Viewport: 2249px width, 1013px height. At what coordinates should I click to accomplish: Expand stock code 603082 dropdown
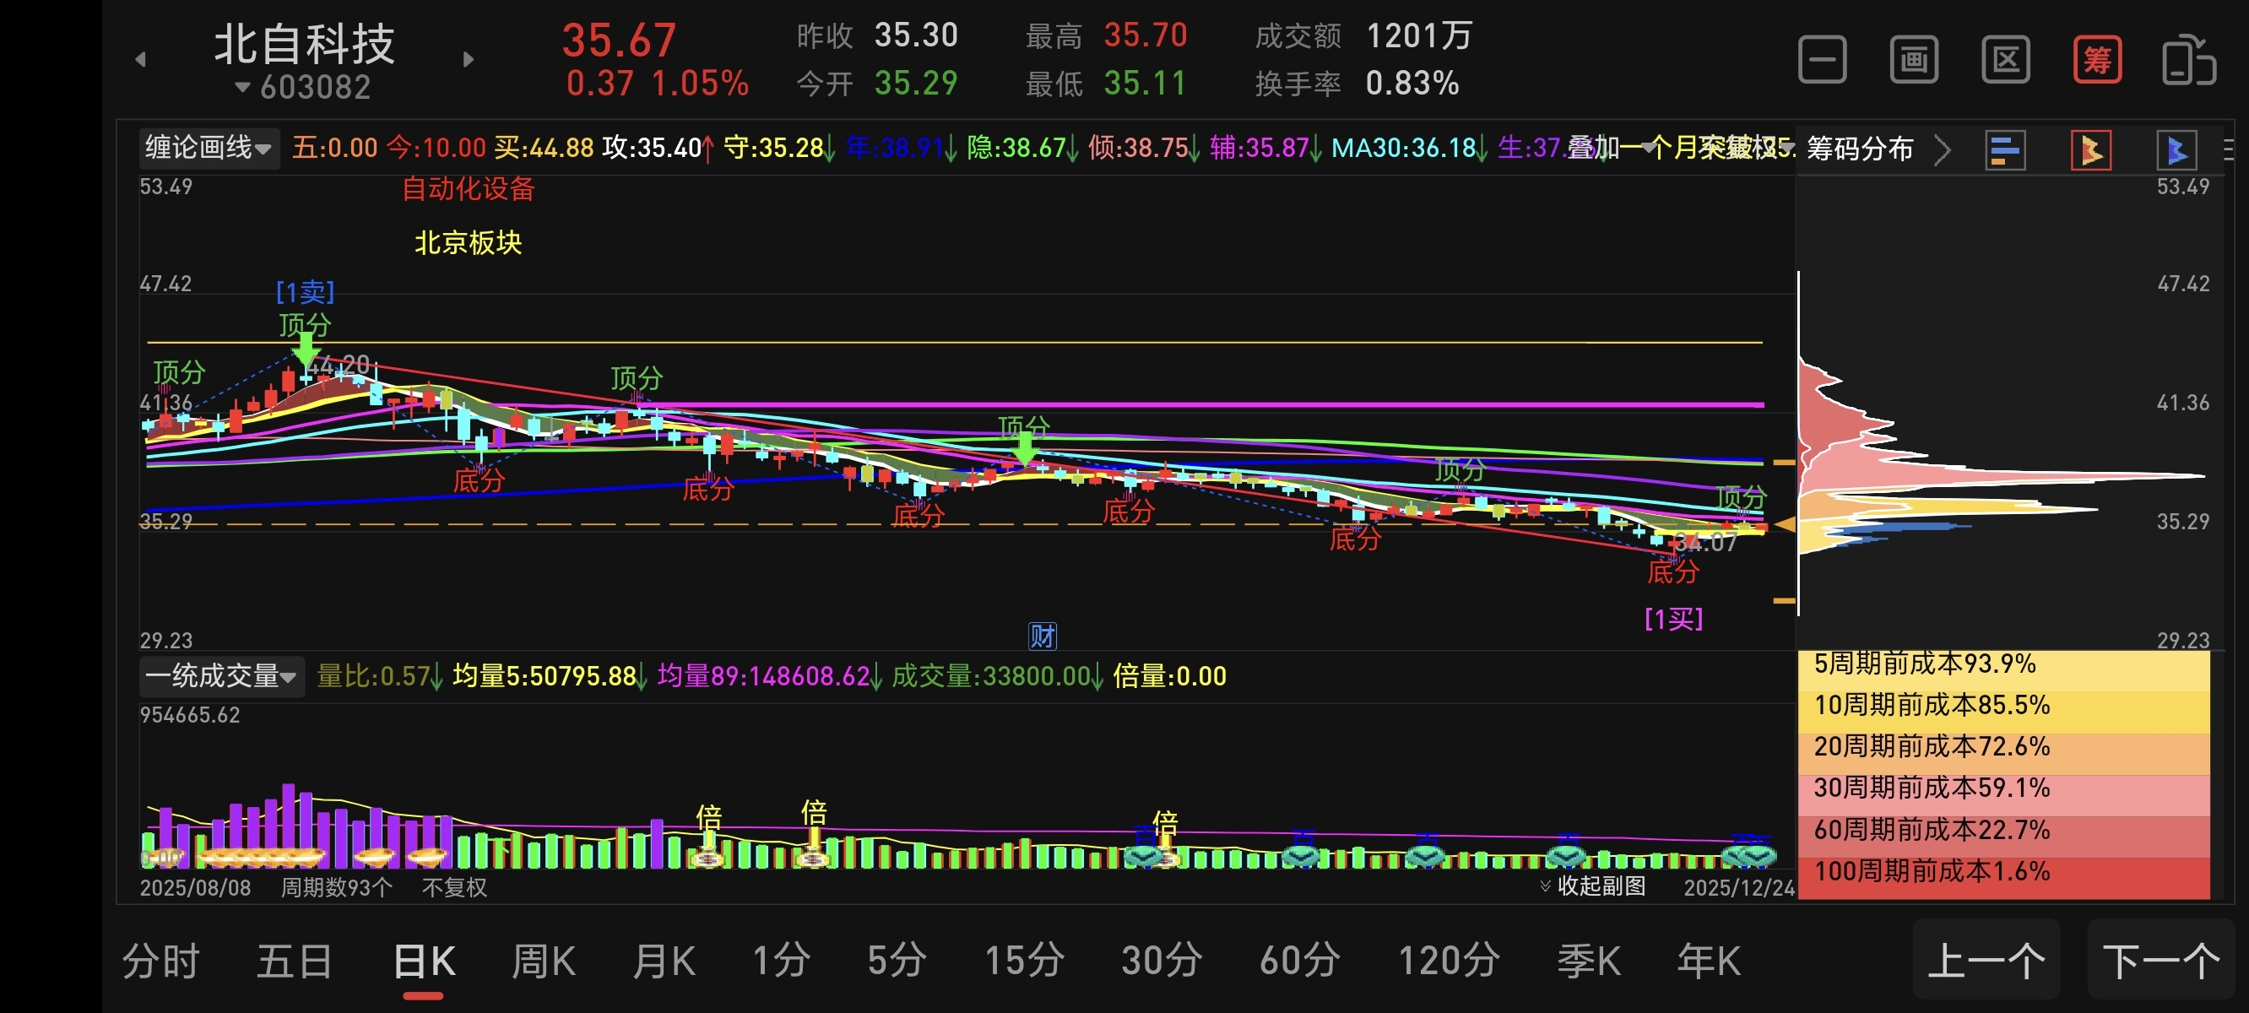click(303, 87)
